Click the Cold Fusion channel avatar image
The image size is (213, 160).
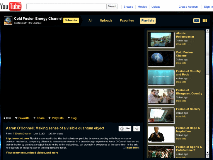(8, 21)
